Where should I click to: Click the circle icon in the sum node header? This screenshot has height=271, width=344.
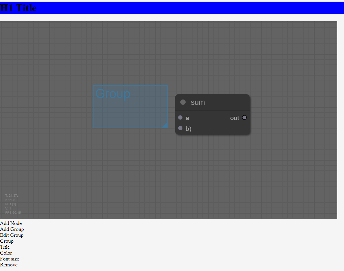pos(183,102)
